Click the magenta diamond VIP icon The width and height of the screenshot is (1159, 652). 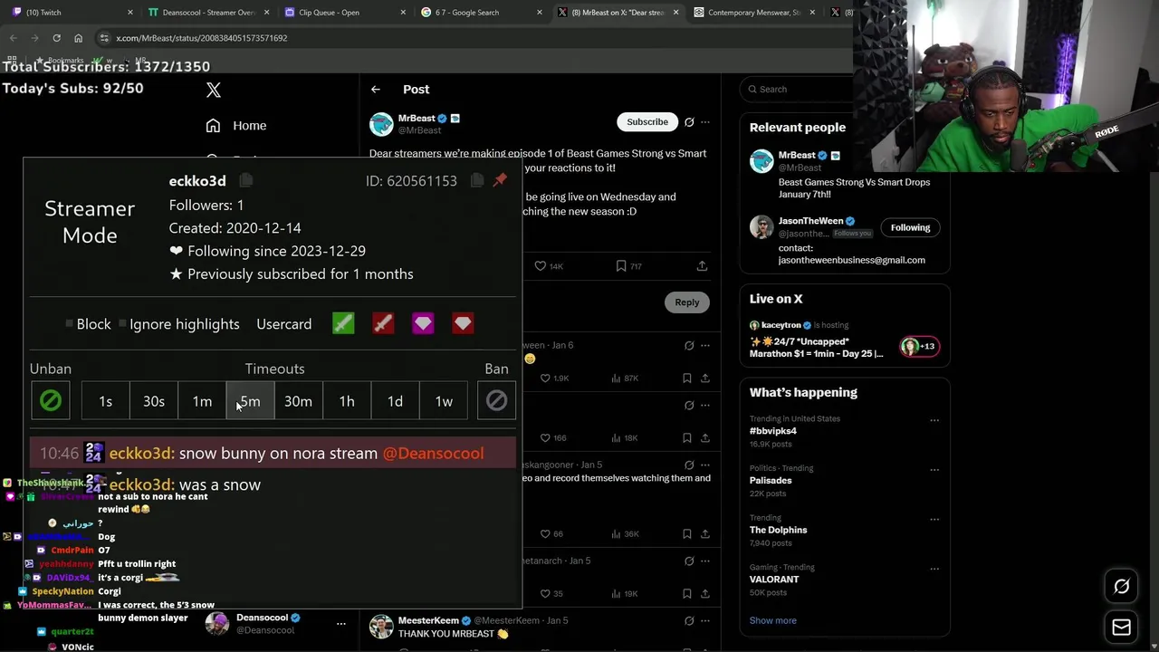click(423, 323)
